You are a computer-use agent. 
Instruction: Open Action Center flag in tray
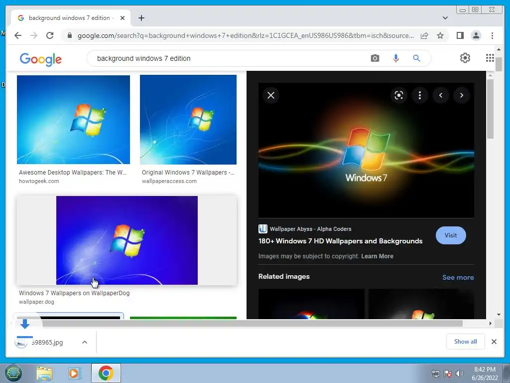(448, 374)
